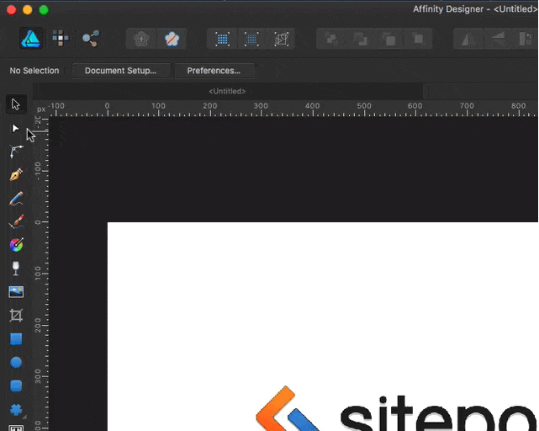Open Document Setup dialog
The image size is (539, 431).
(120, 71)
